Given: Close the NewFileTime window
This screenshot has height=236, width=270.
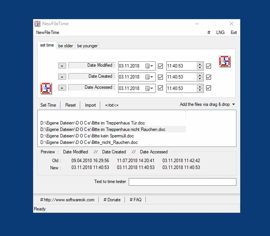Looking at the screenshot, I should (x=232, y=24).
